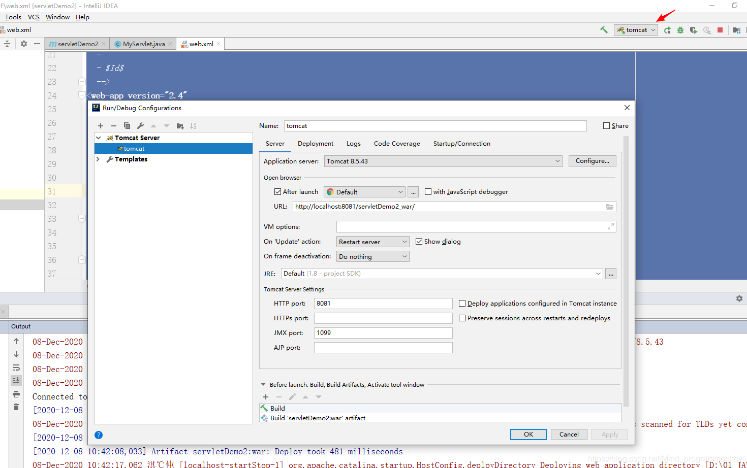The width and height of the screenshot is (747, 468).
Task: Open the VCS menu
Action: point(34,17)
